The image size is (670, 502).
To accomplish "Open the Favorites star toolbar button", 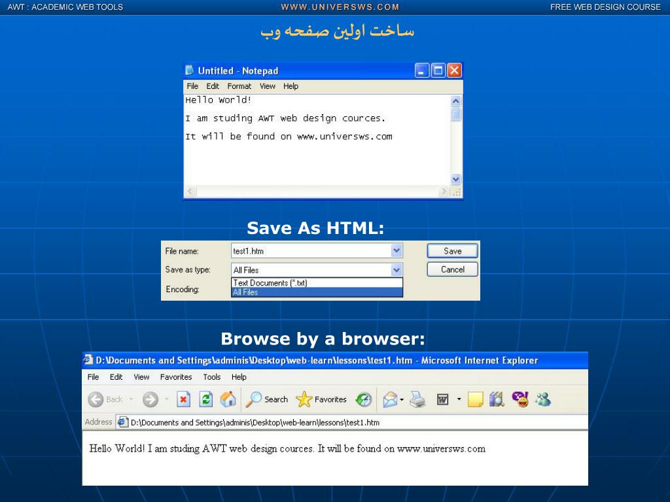I will (x=321, y=399).
